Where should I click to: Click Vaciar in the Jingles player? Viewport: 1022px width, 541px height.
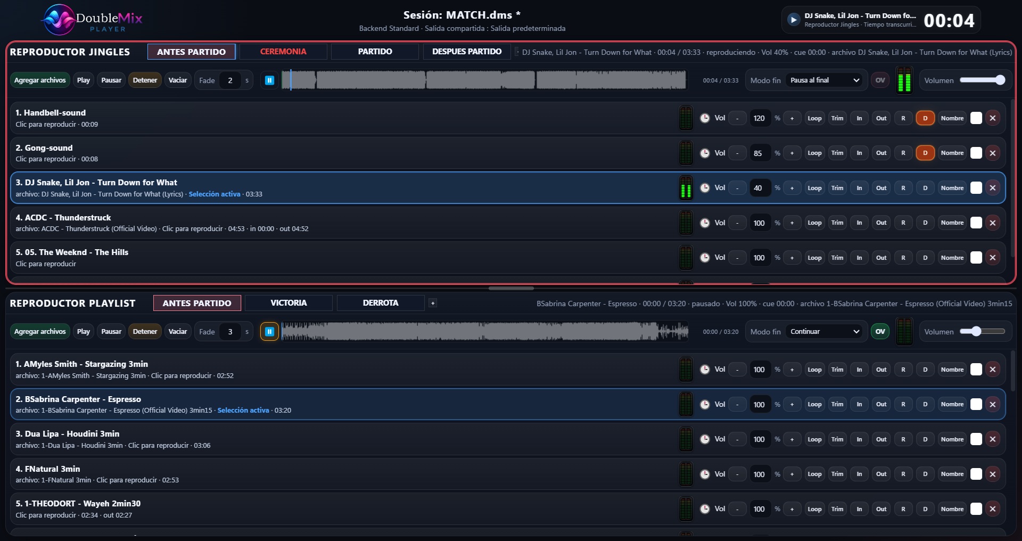click(178, 80)
